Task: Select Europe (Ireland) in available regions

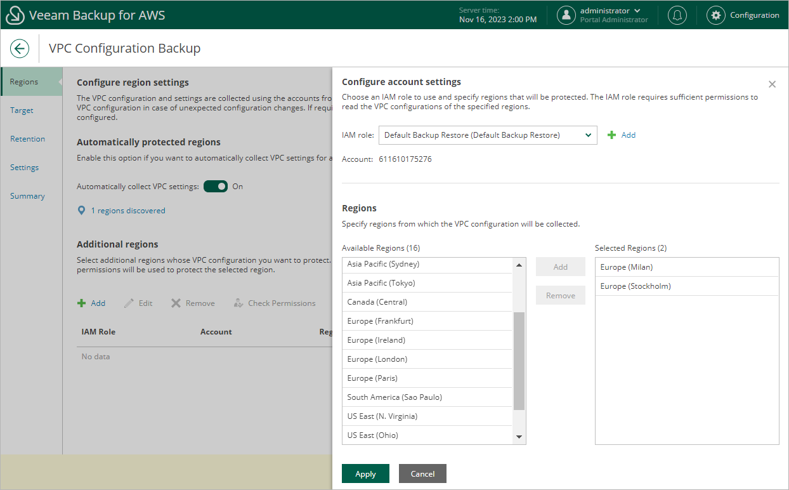Action: [x=427, y=340]
